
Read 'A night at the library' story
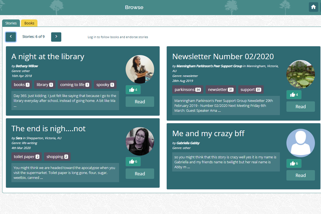tap(140, 102)
